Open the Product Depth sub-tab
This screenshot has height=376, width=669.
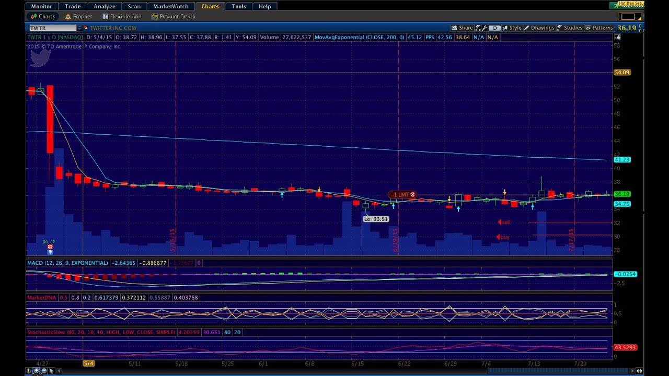click(174, 16)
